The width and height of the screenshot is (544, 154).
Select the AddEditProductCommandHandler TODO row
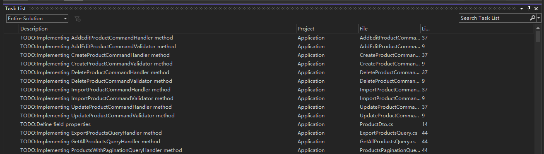[x=269, y=38]
